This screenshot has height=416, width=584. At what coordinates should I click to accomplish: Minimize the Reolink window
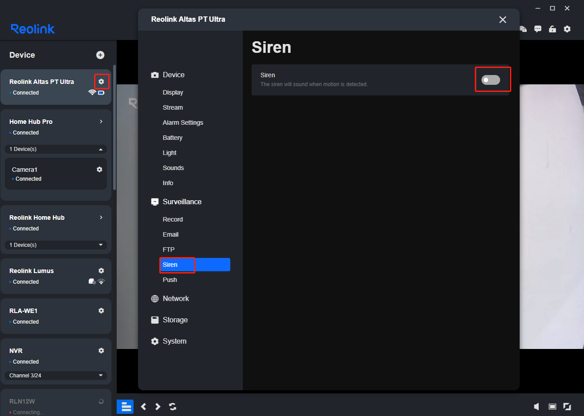(538, 8)
